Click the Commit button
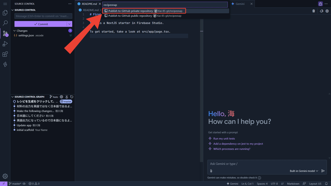 [41, 24]
